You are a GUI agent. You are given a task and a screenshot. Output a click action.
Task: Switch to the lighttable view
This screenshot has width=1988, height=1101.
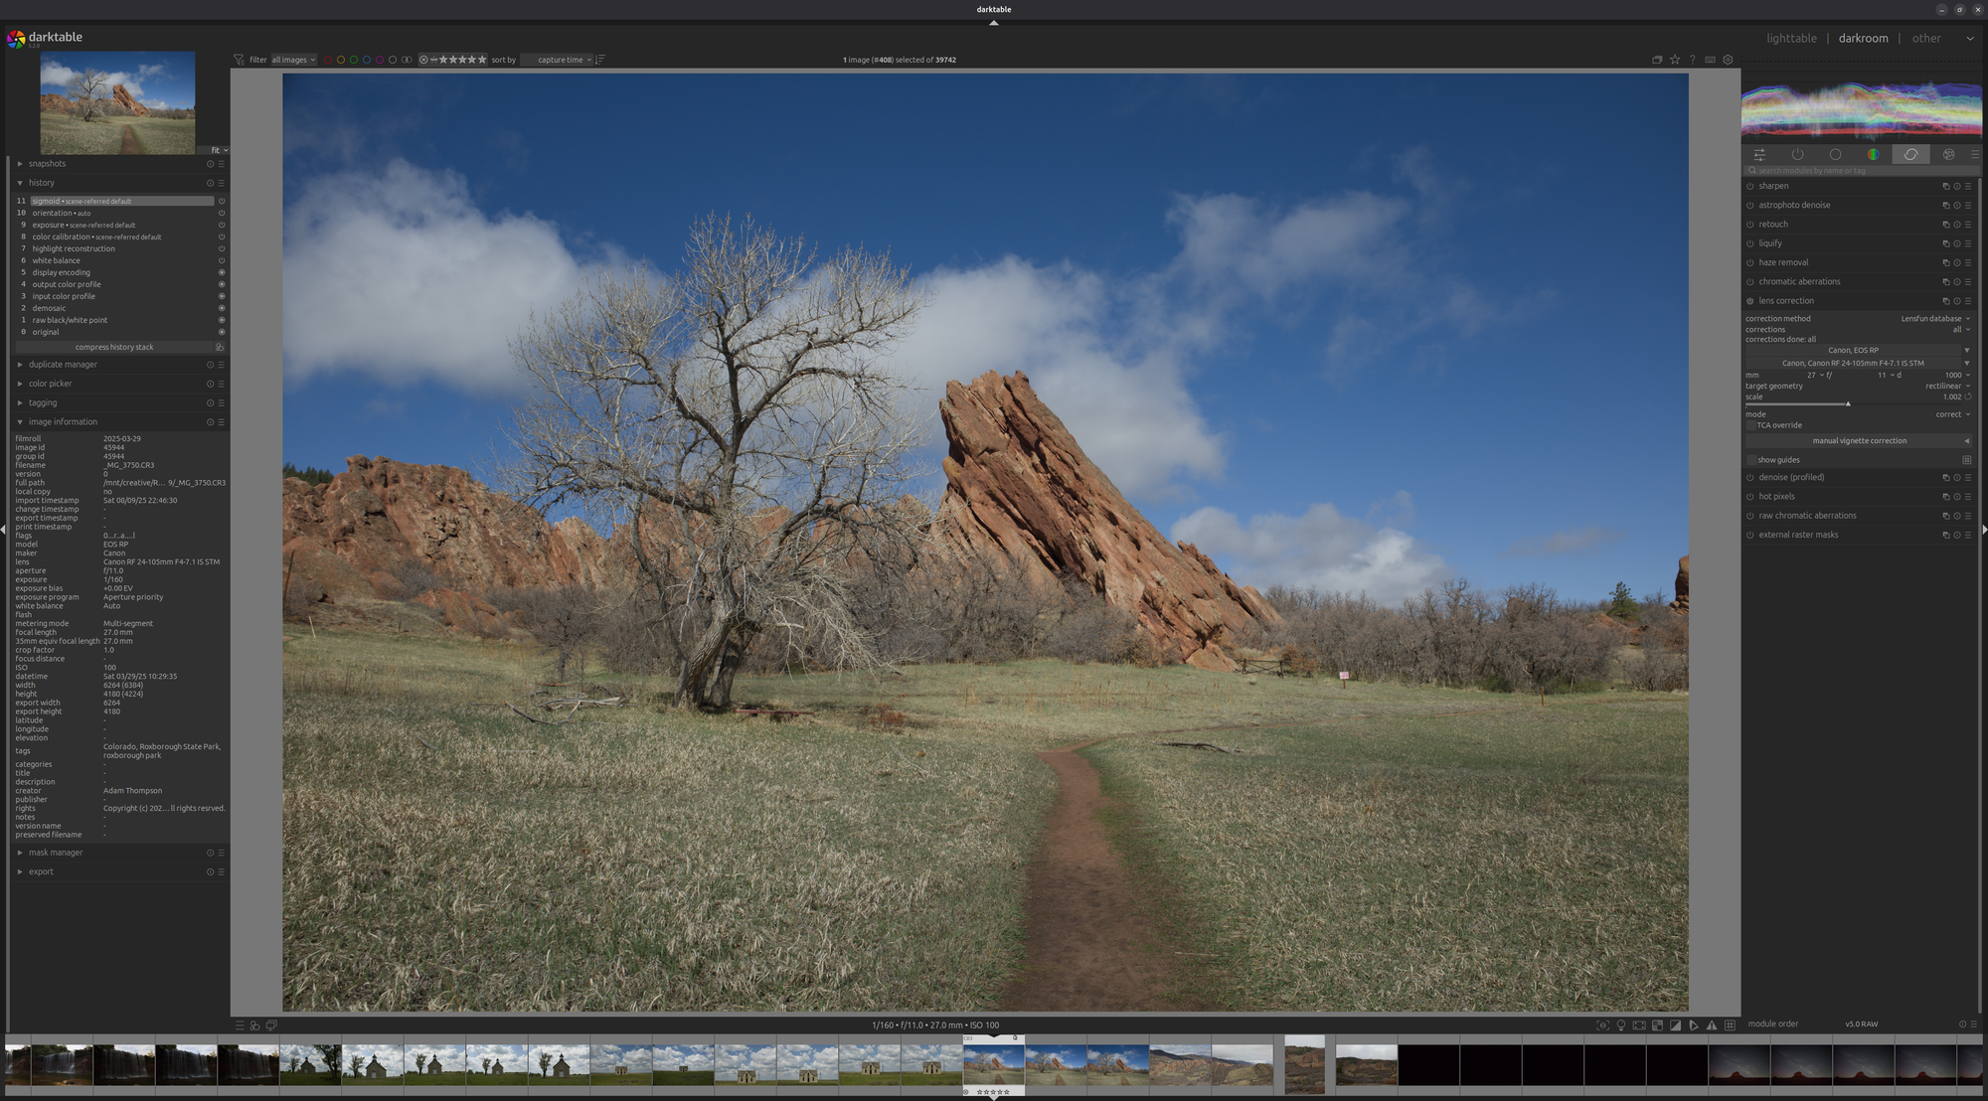(x=1792, y=38)
